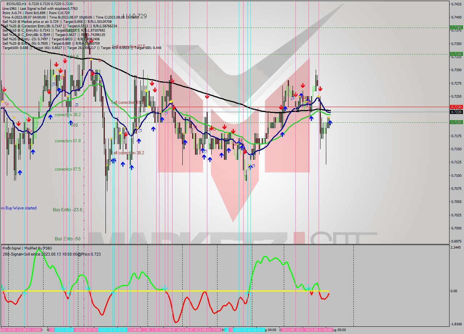This screenshot has height=334, width=464.
Task: Select the green 'correction 38.2' label
Action: click(x=68, y=115)
